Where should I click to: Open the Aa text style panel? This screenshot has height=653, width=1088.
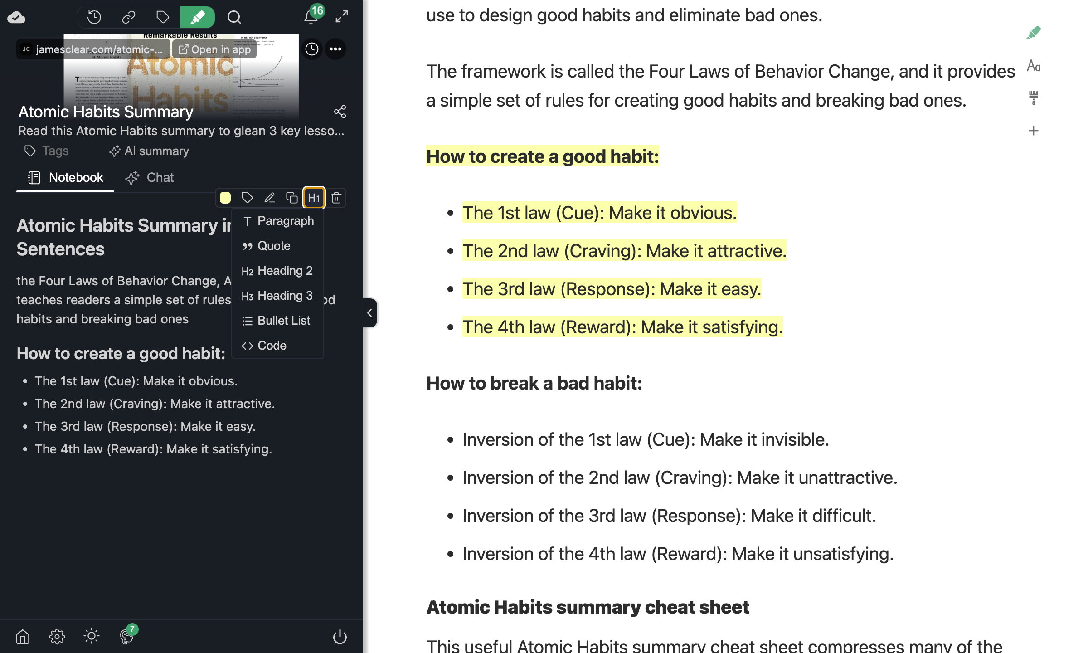pyautogui.click(x=1034, y=66)
